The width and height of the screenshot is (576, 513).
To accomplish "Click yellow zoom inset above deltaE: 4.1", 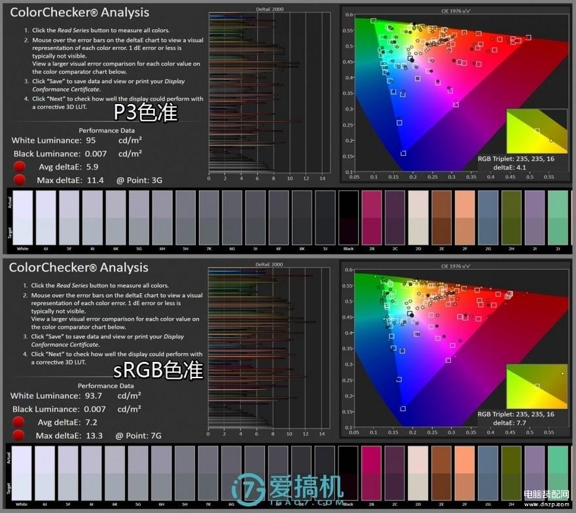I will click(537, 131).
